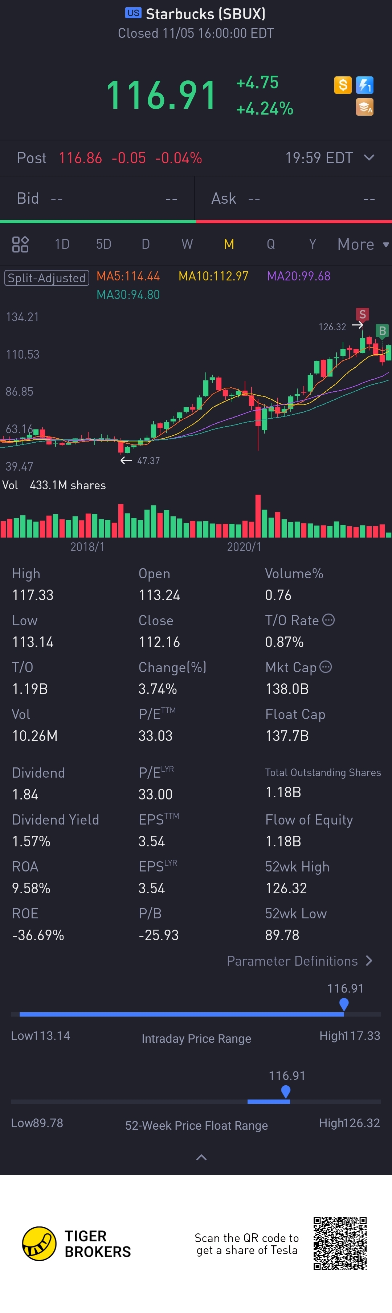Open Mkt Cap info bubble icon
The image size is (392, 1313).
pyautogui.click(x=326, y=667)
